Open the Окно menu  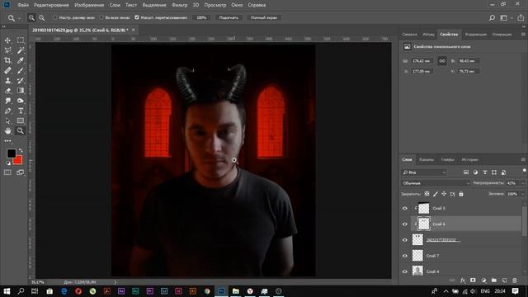pos(237,5)
